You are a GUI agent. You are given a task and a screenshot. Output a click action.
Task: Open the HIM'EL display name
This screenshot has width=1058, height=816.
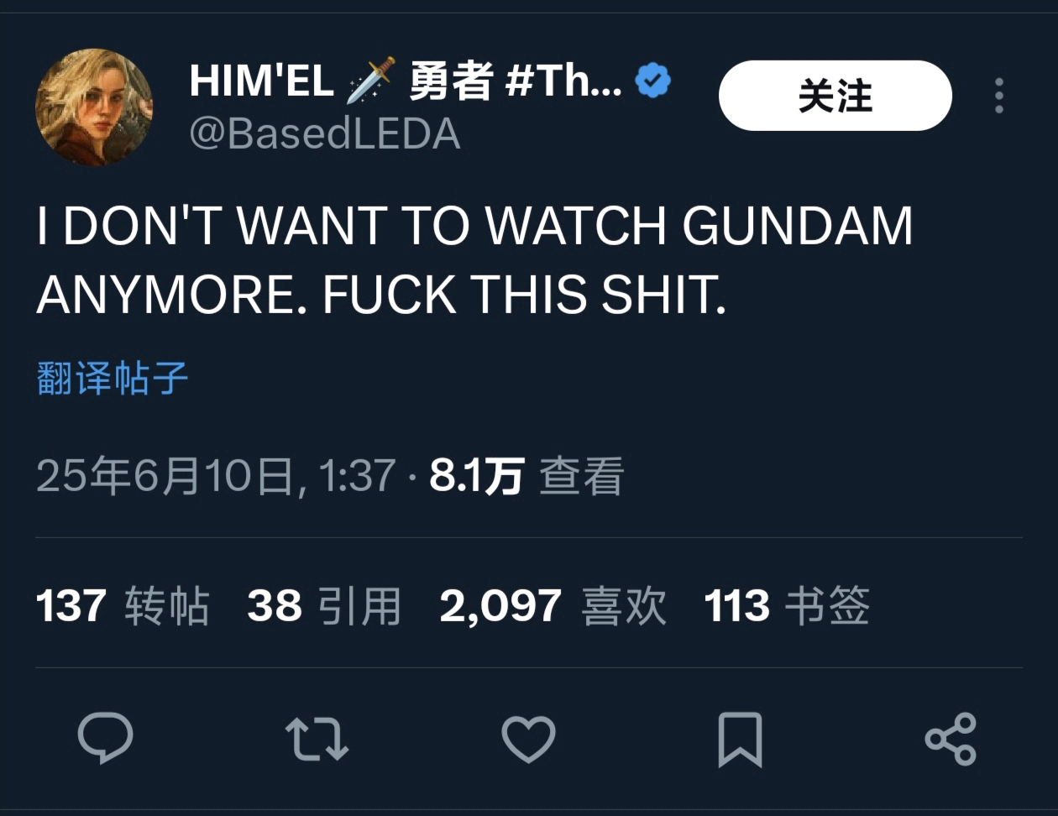[262, 81]
